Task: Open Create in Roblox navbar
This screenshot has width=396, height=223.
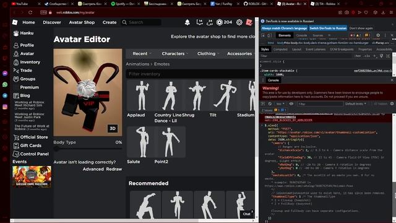Action: point(110,22)
